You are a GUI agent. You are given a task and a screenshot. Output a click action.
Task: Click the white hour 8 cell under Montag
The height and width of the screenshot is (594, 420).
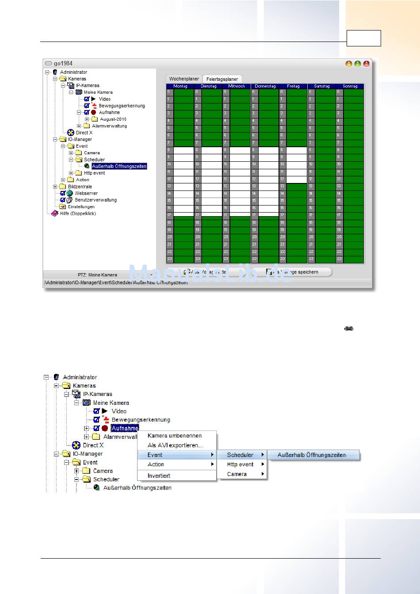[183, 150]
